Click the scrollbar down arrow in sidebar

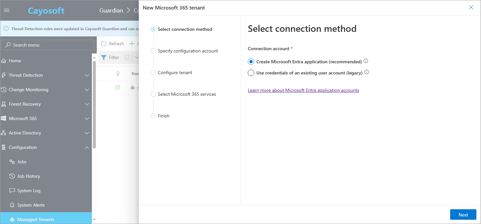coord(94,219)
